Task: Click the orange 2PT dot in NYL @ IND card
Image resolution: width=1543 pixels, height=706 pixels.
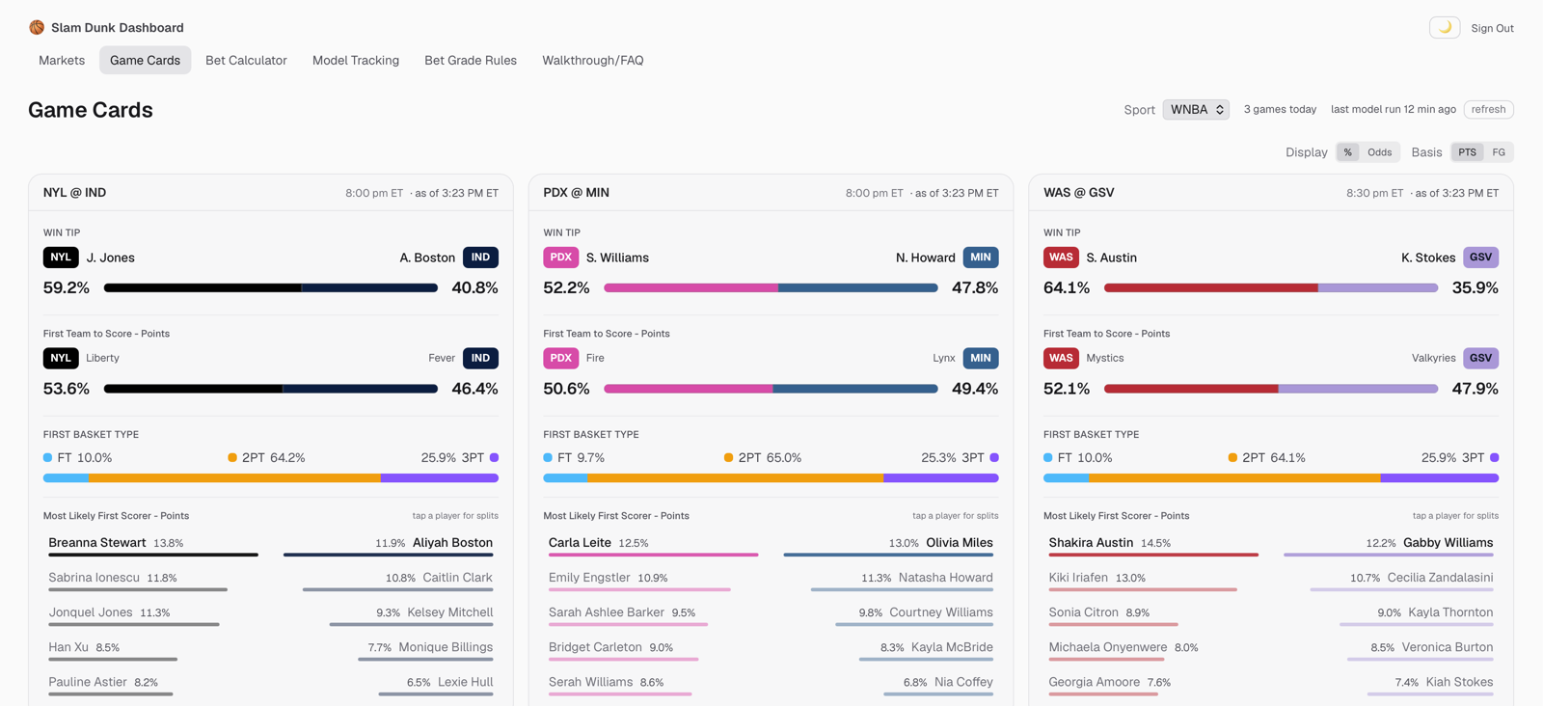Action: [x=232, y=457]
